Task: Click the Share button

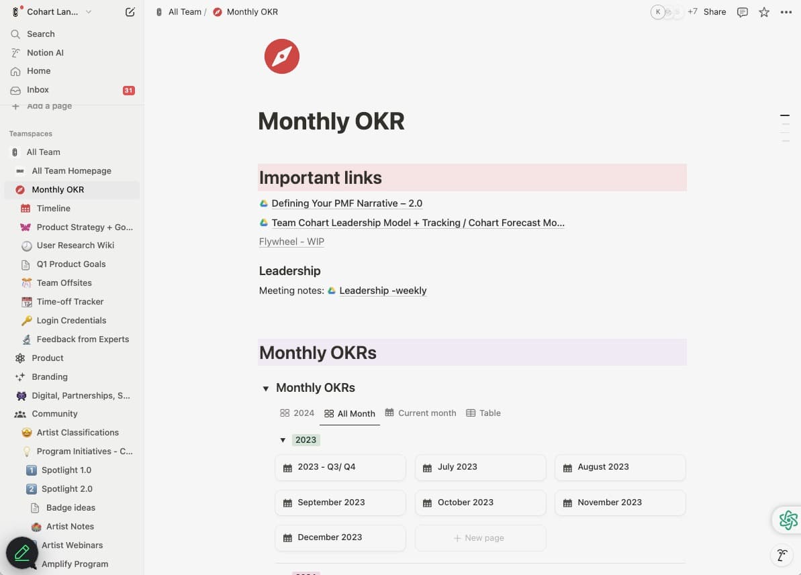Action: tap(714, 11)
